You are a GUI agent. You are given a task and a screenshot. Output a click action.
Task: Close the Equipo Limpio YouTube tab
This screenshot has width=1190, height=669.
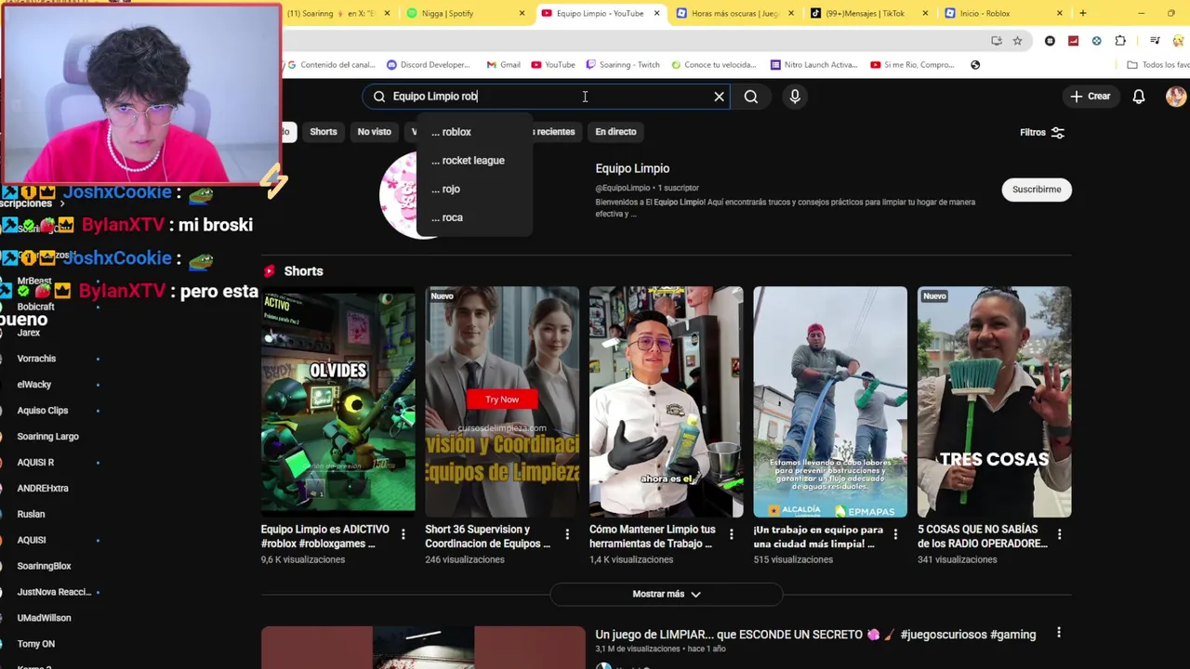click(657, 13)
